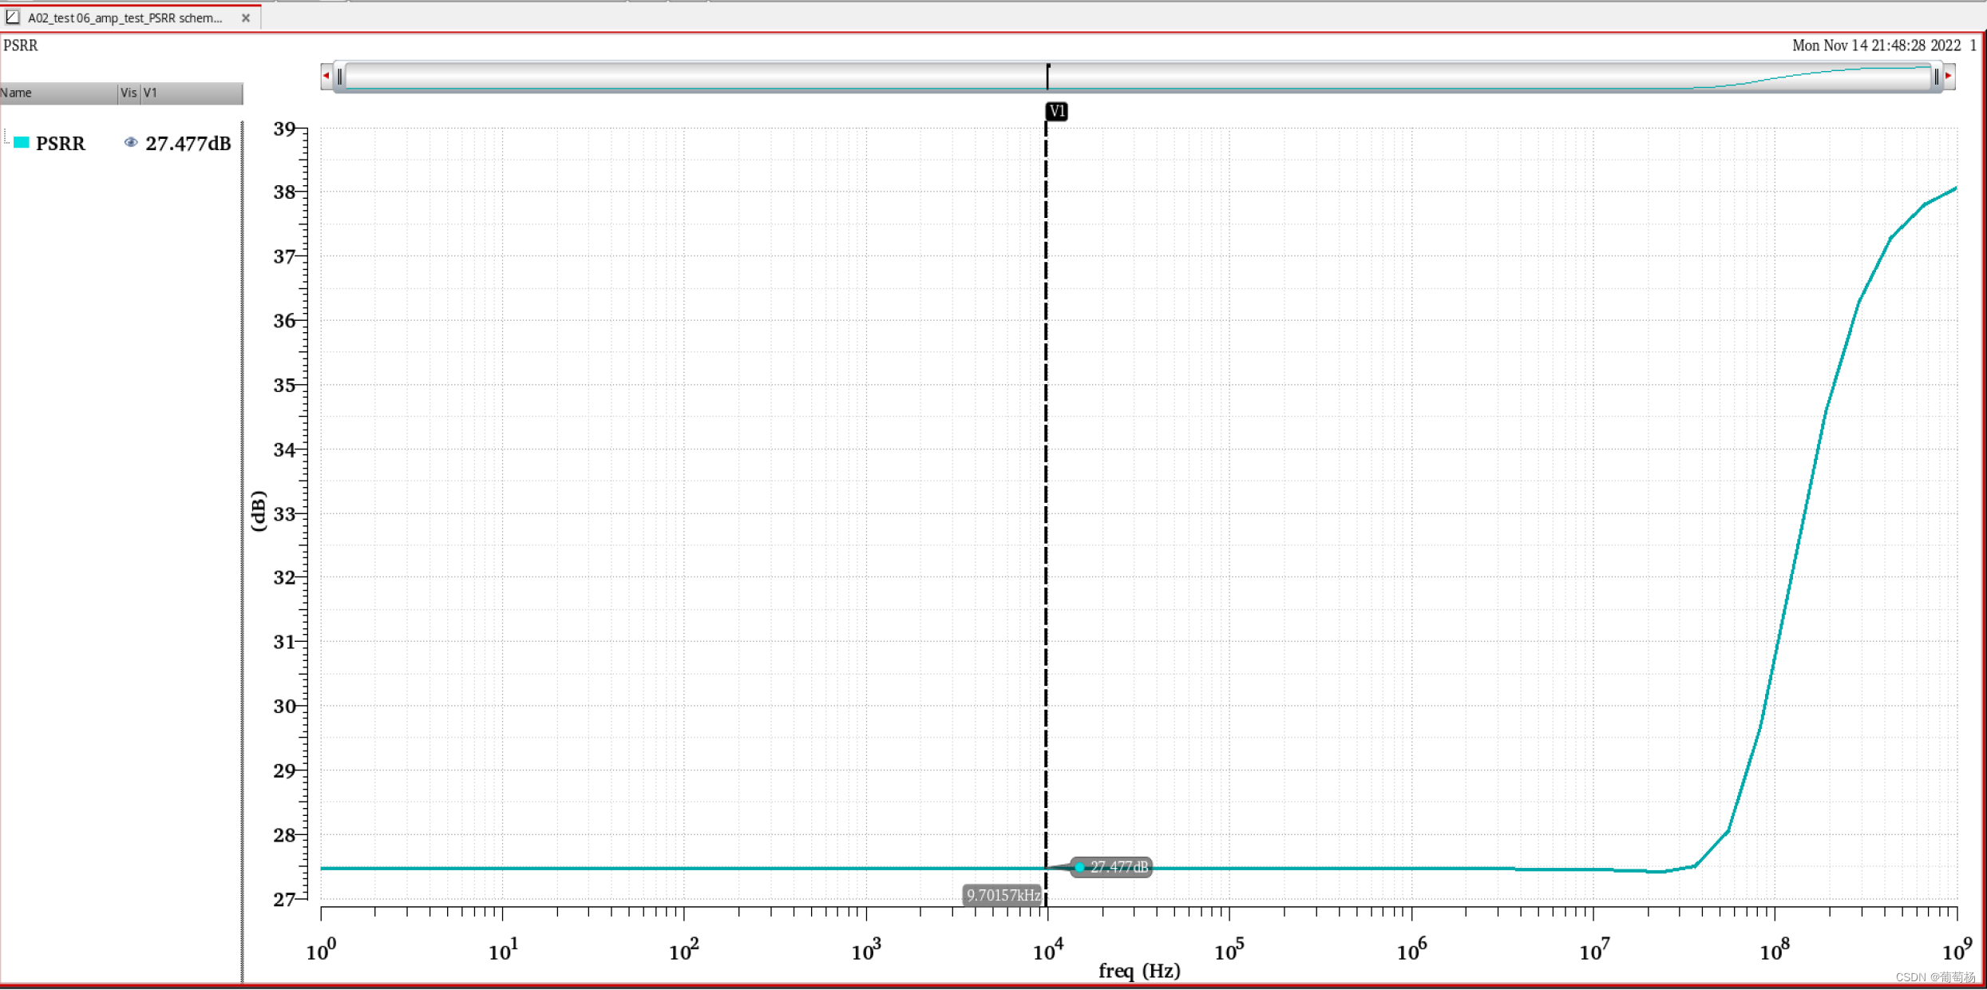Click the 27 tick label on the y-axis
This screenshot has height=990, width=1987.
tap(284, 900)
